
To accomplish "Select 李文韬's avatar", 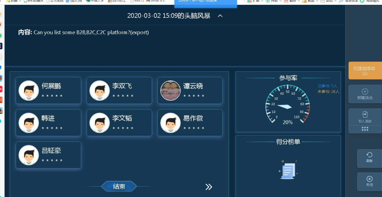I will tap(99, 123).
